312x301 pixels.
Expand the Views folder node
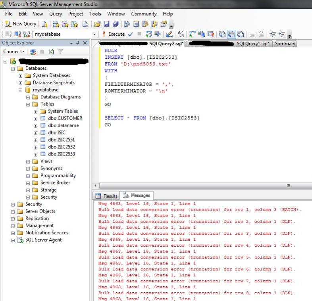[28, 162]
